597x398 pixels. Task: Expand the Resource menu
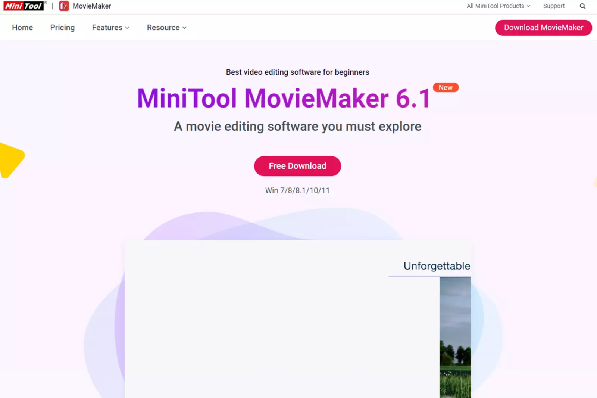tap(166, 28)
